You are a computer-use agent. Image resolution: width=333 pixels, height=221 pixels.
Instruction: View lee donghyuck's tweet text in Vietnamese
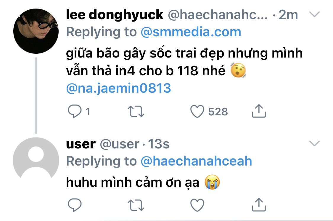[184, 62]
